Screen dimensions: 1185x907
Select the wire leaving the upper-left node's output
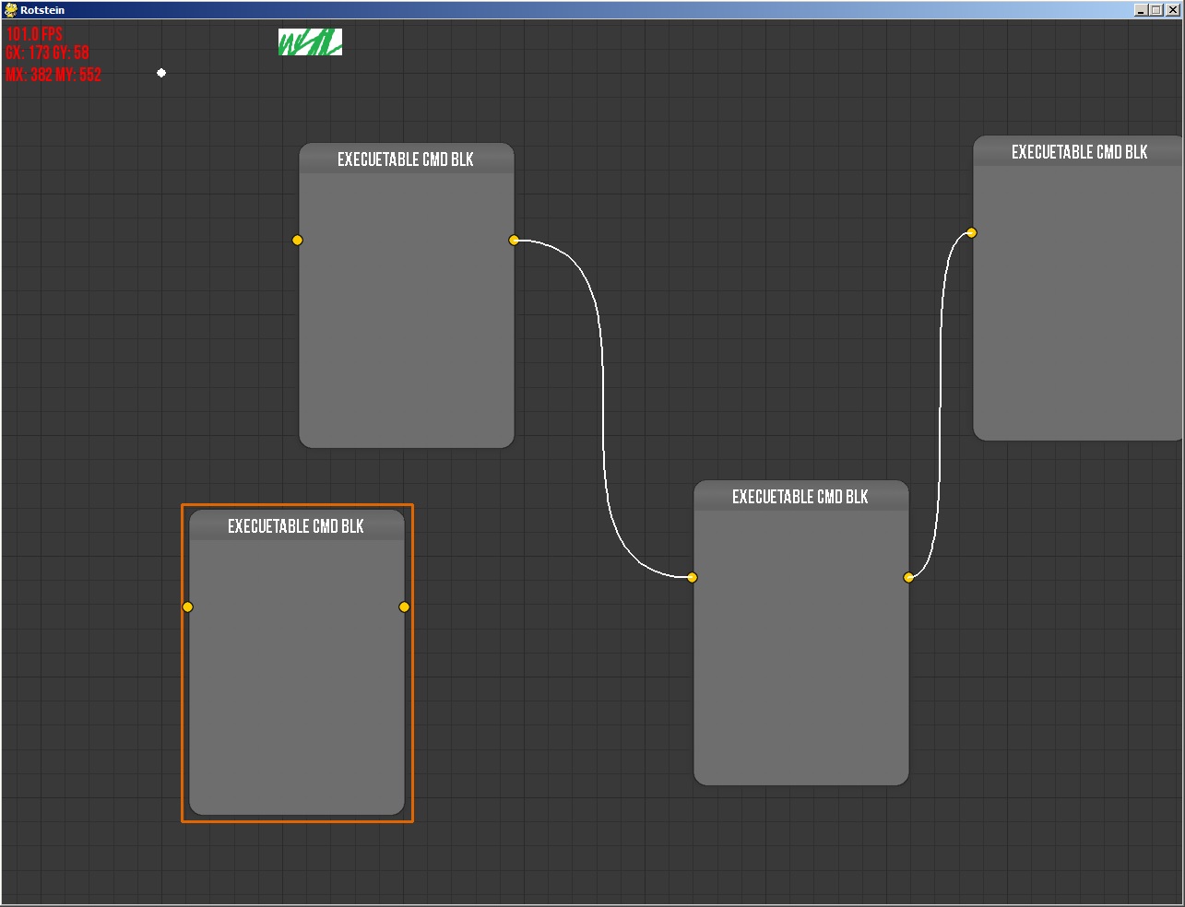tap(603, 408)
